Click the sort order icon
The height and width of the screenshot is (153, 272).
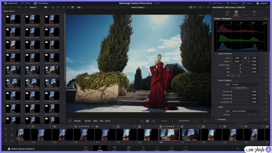click(x=63, y=7)
